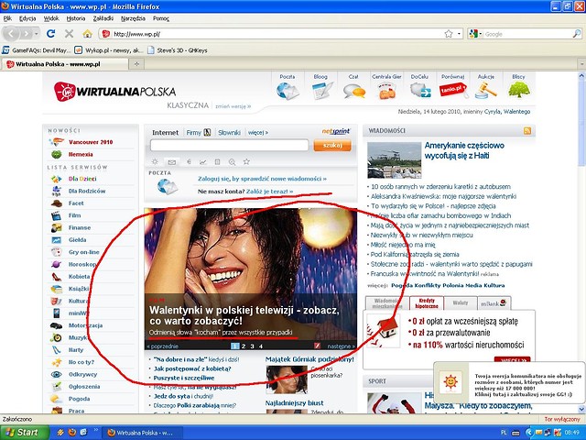Click the GG sun notification icon
Image resolution: width=586 pixels, height=440 pixels.
[450, 382]
